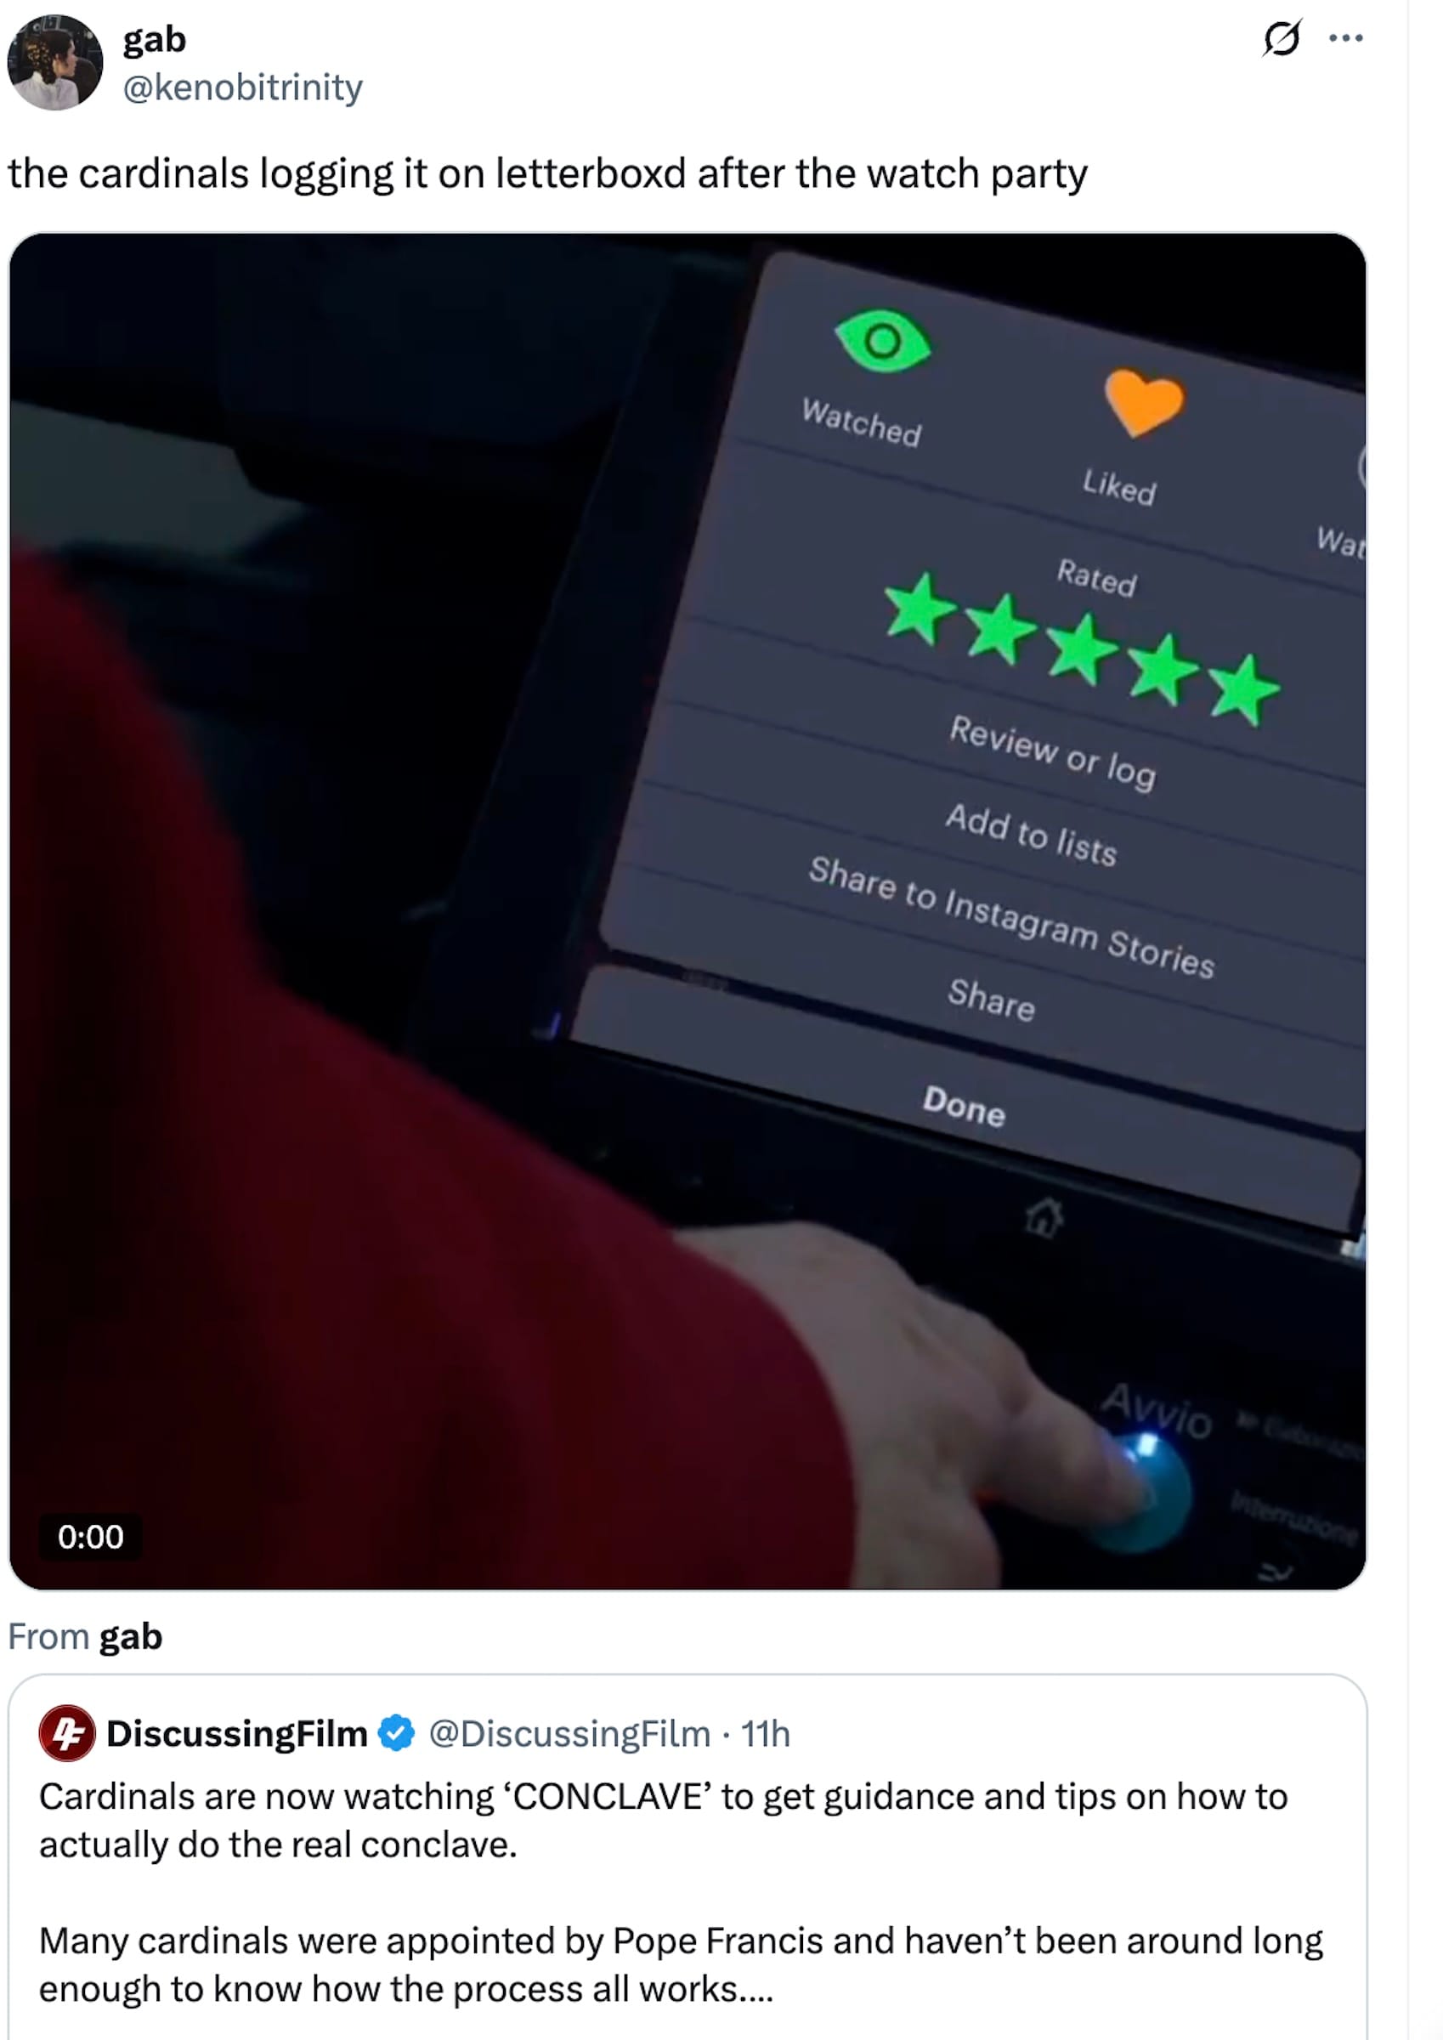
Task: Click the Share menu entry
Action: coord(992,1000)
